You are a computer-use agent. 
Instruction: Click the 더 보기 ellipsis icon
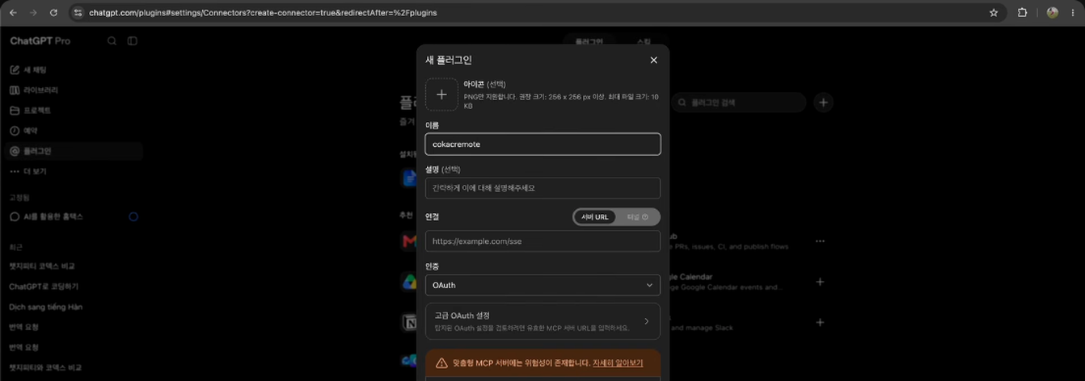point(15,171)
